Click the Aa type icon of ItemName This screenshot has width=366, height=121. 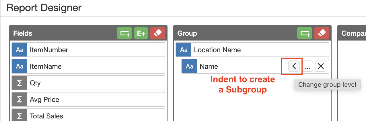coord(20,66)
